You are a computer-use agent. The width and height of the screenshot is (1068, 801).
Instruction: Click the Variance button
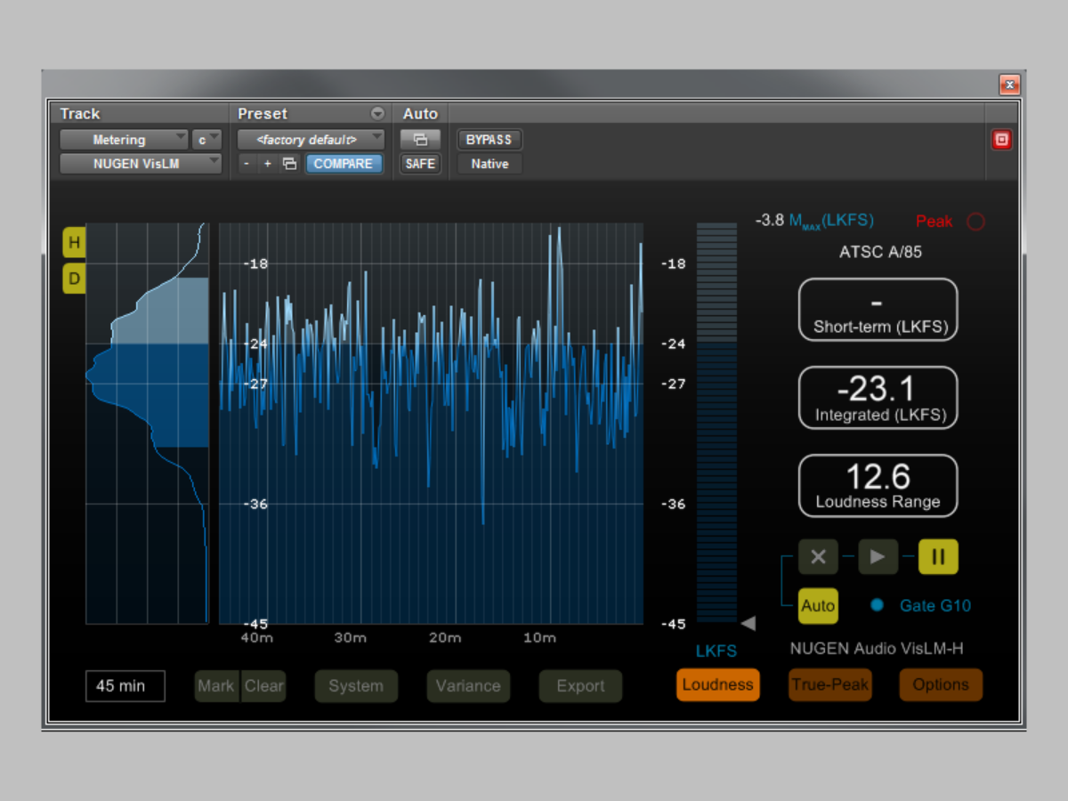(468, 686)
